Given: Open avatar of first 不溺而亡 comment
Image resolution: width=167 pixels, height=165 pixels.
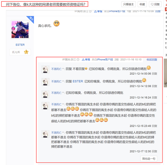Looking at the screenshot, I should pos(45,69).
